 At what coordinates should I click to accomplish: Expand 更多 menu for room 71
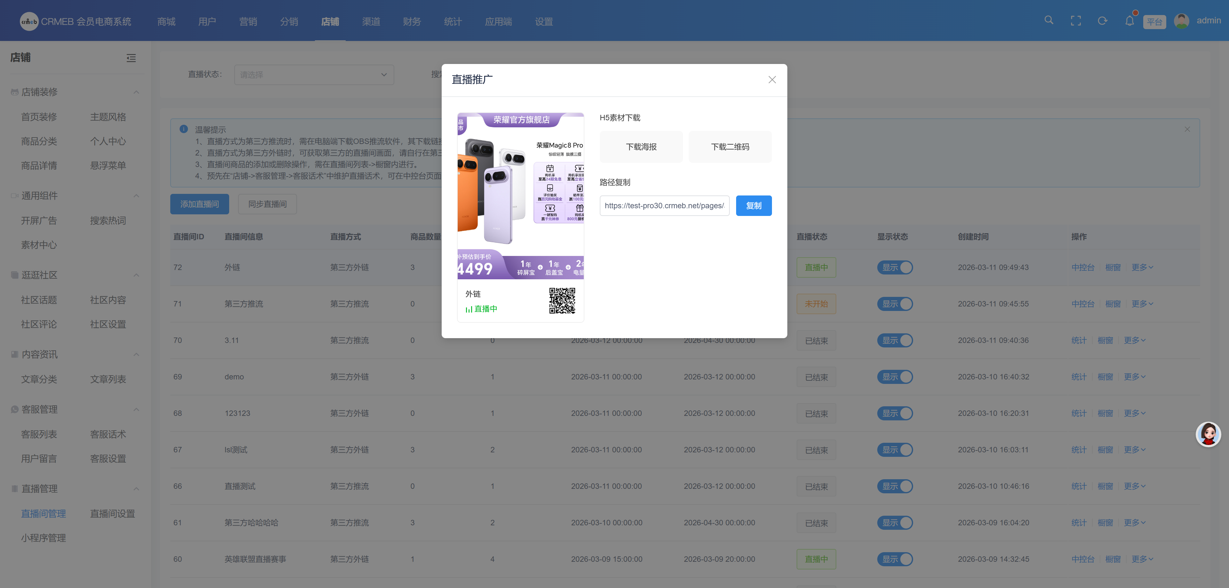1142,304
